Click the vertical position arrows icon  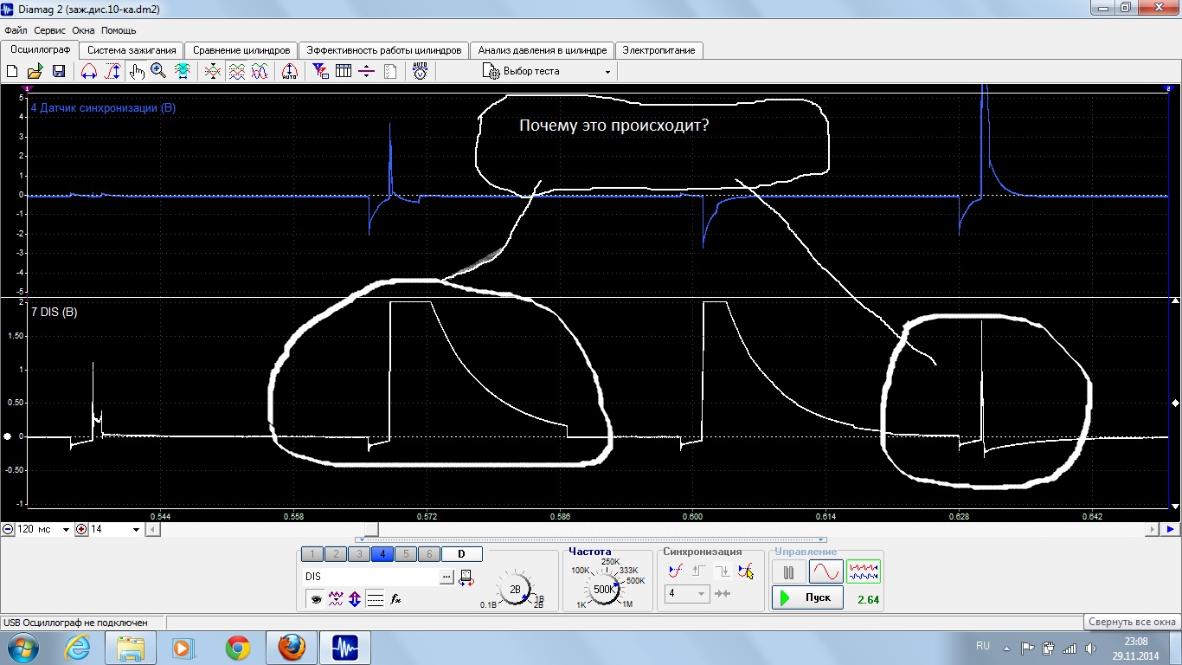(355, 598)
